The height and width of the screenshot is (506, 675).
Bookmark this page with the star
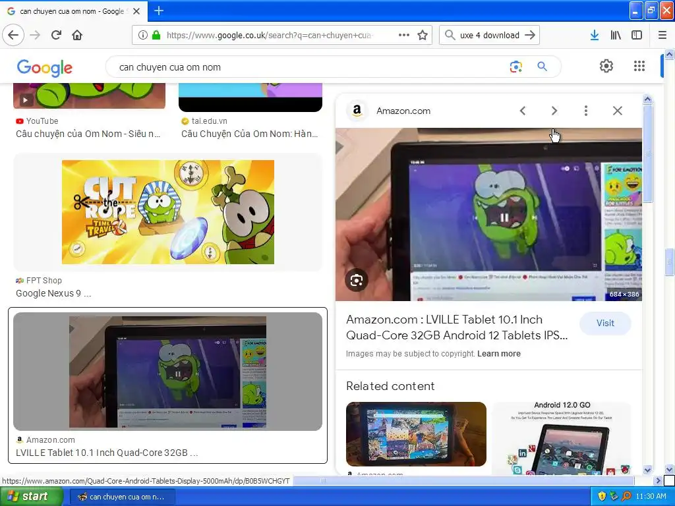423,35
